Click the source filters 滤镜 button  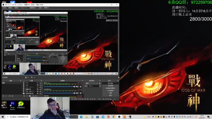coord(33,77)
